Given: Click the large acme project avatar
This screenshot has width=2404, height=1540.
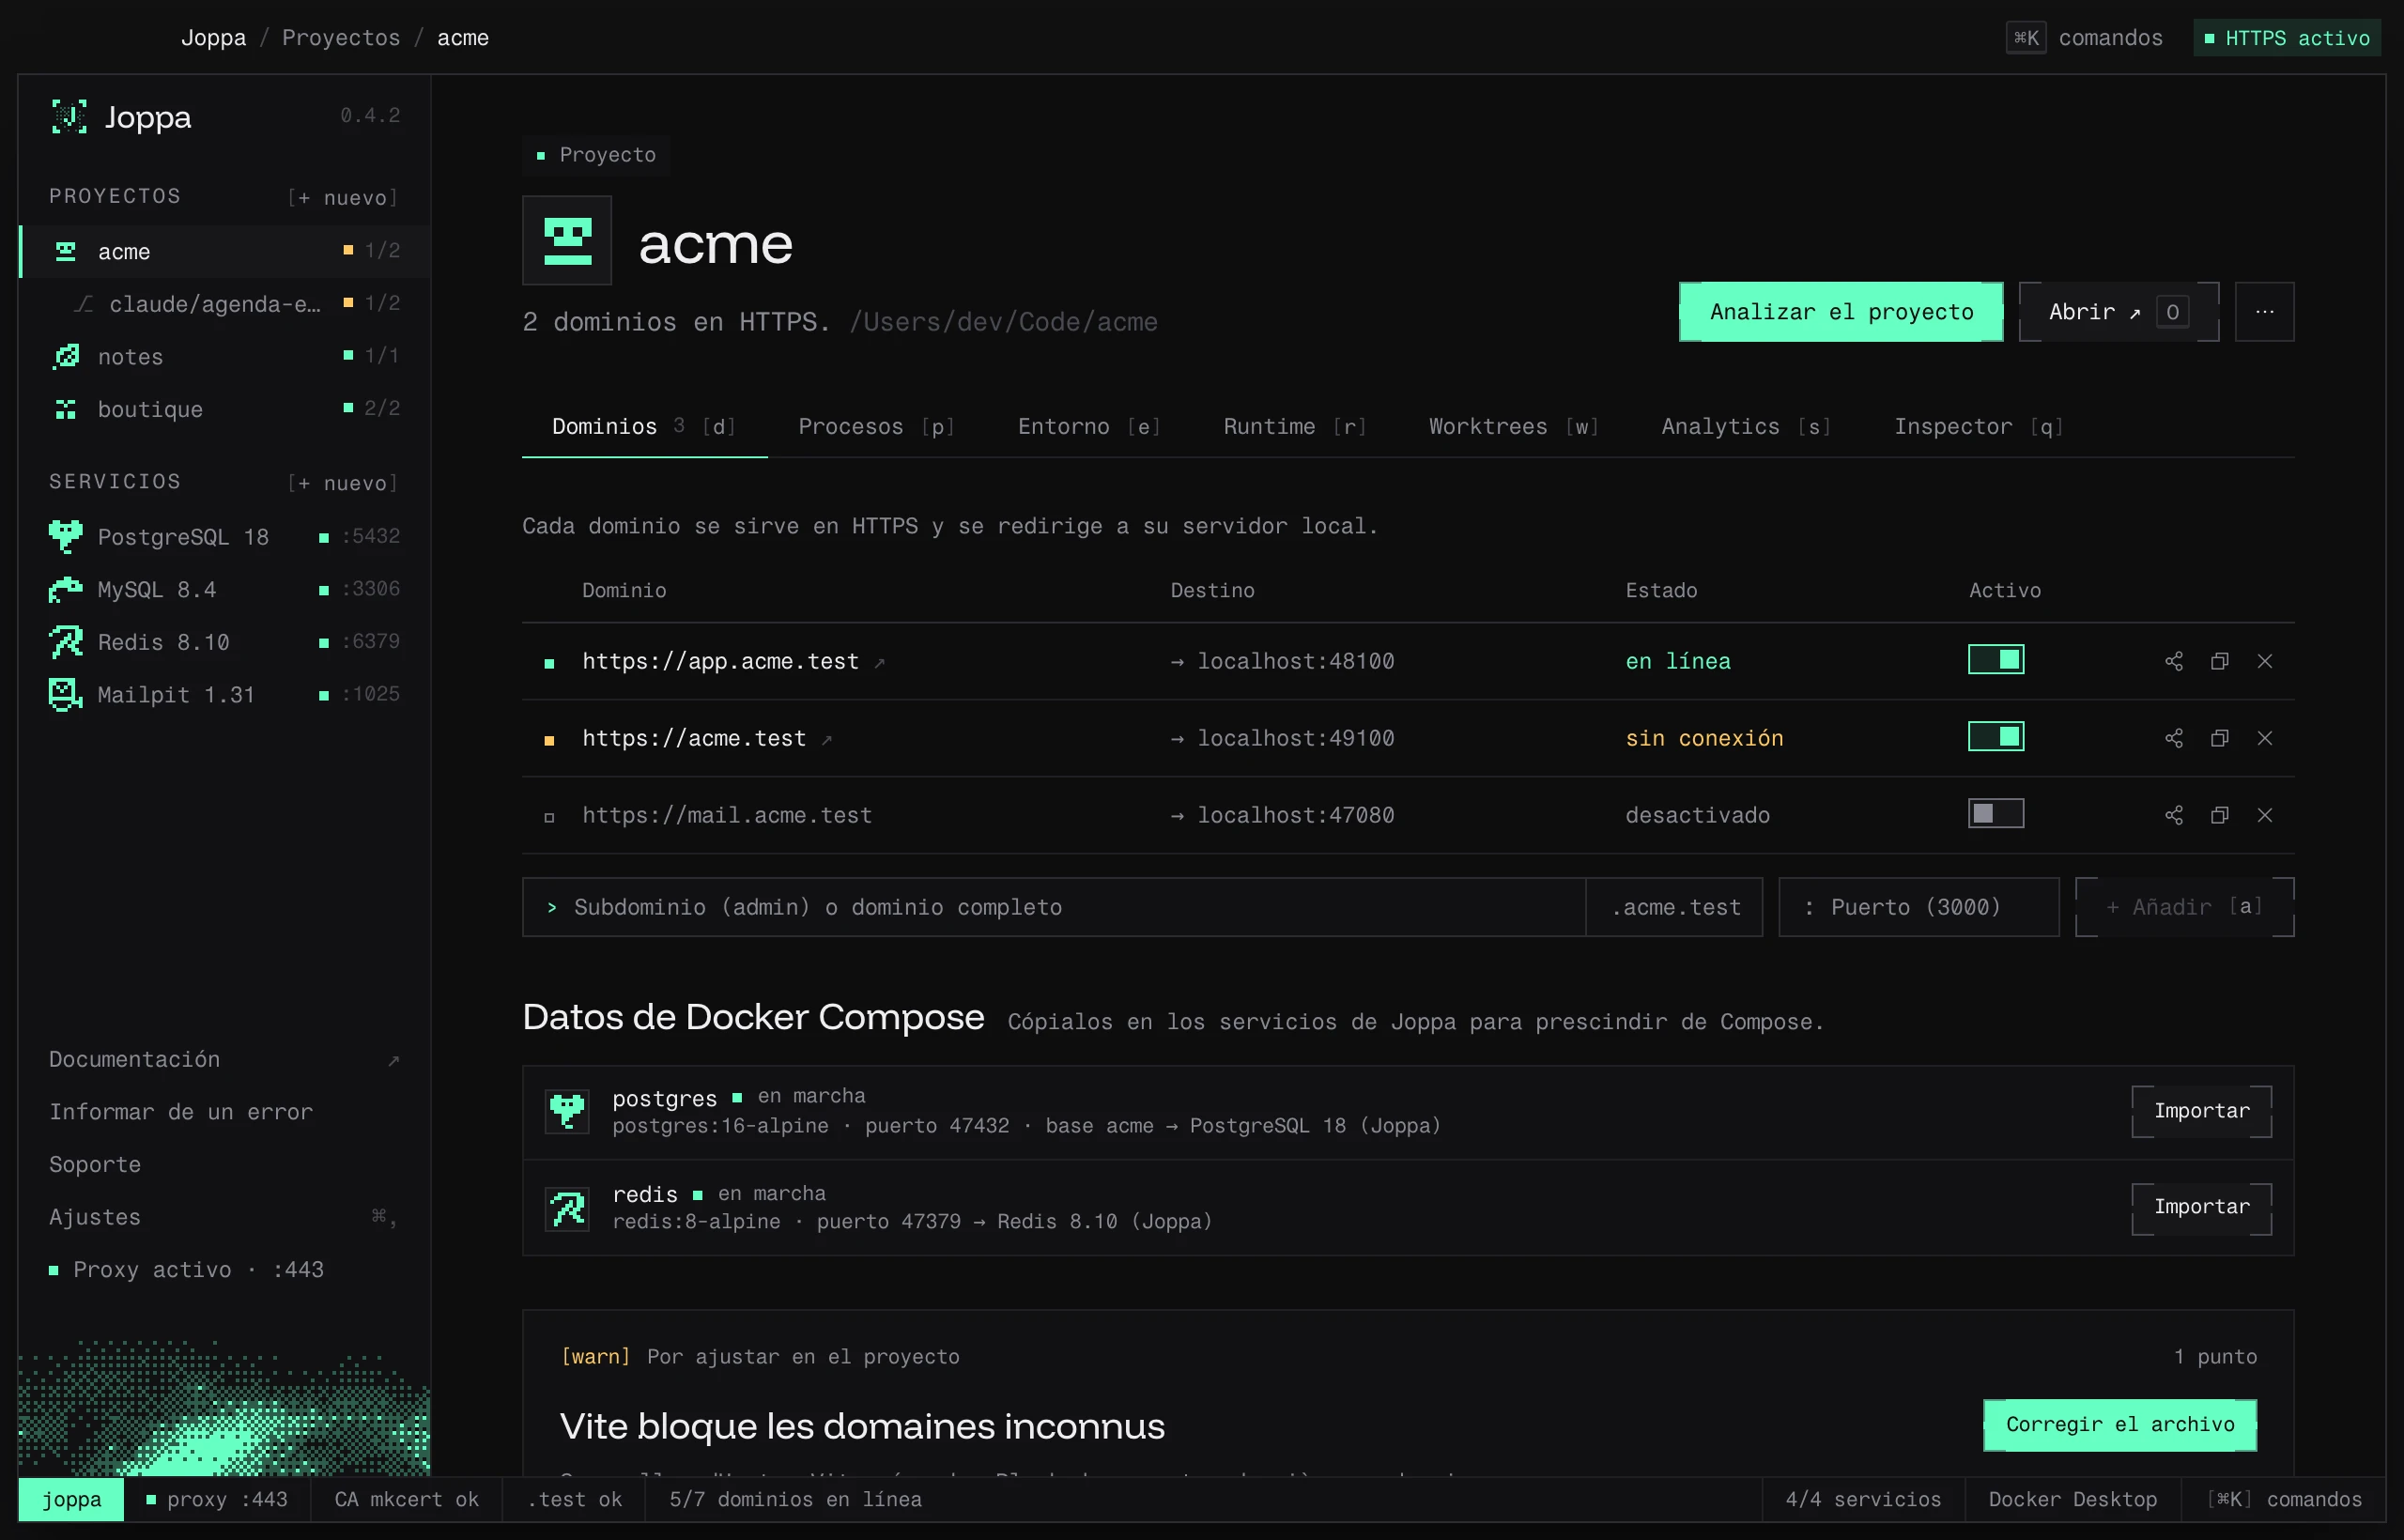Looking at the screenshot, I should point(567,241).
